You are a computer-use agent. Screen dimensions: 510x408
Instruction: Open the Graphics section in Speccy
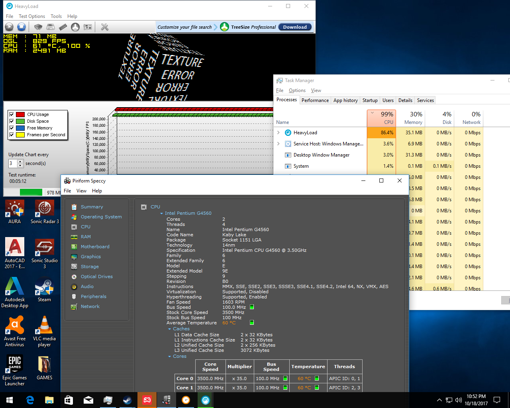(90, 257)
